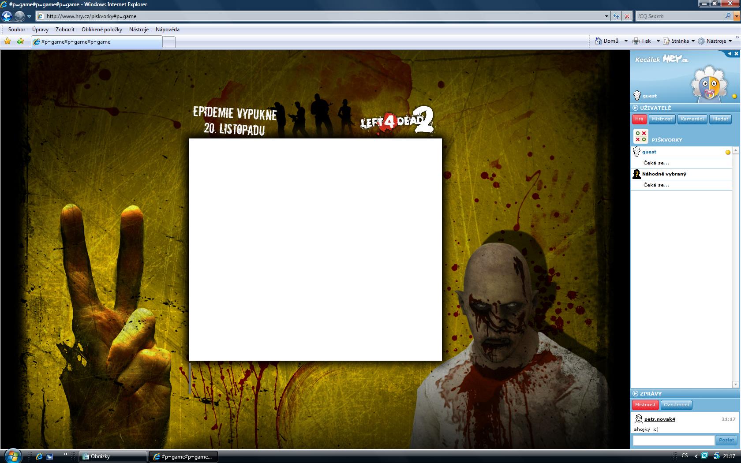741x463 pixels.
Task: Click the Tisk printer icon
Action: [x=636, y=41]
